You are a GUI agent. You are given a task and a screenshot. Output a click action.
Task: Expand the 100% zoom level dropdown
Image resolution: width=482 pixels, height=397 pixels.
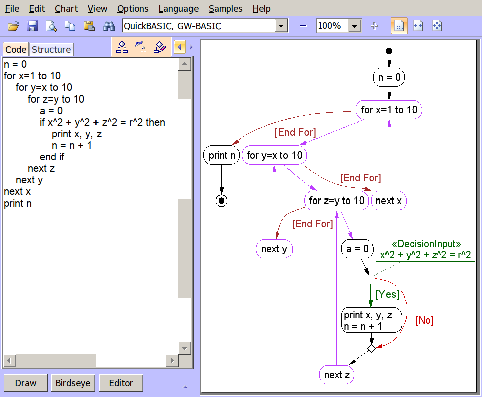(355, 26)
